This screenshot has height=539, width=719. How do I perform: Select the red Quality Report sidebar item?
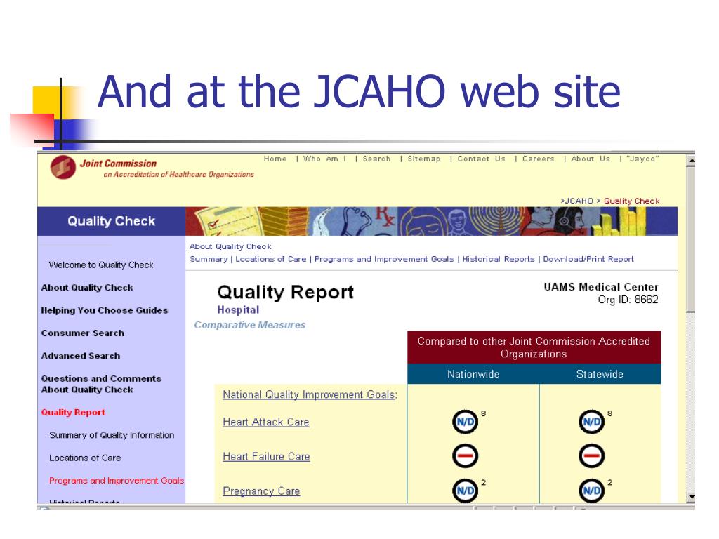point(73,412)
